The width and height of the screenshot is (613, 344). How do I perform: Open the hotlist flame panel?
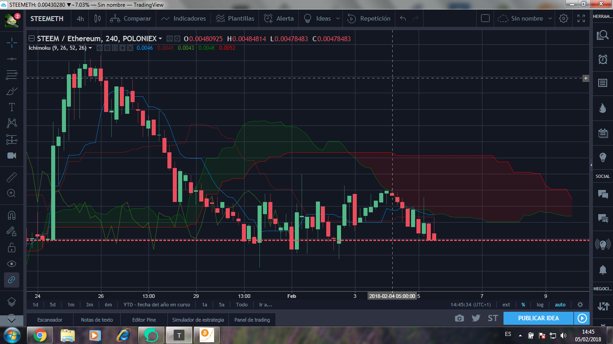tap(602, 108)
